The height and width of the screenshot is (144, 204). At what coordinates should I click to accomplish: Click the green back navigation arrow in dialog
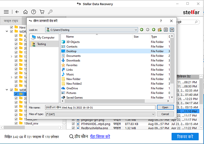pos(141,30)
